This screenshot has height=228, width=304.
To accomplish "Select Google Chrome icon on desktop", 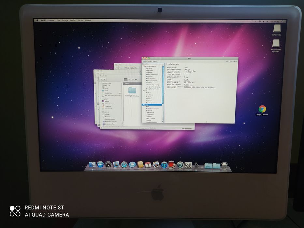I will point(262,109).
